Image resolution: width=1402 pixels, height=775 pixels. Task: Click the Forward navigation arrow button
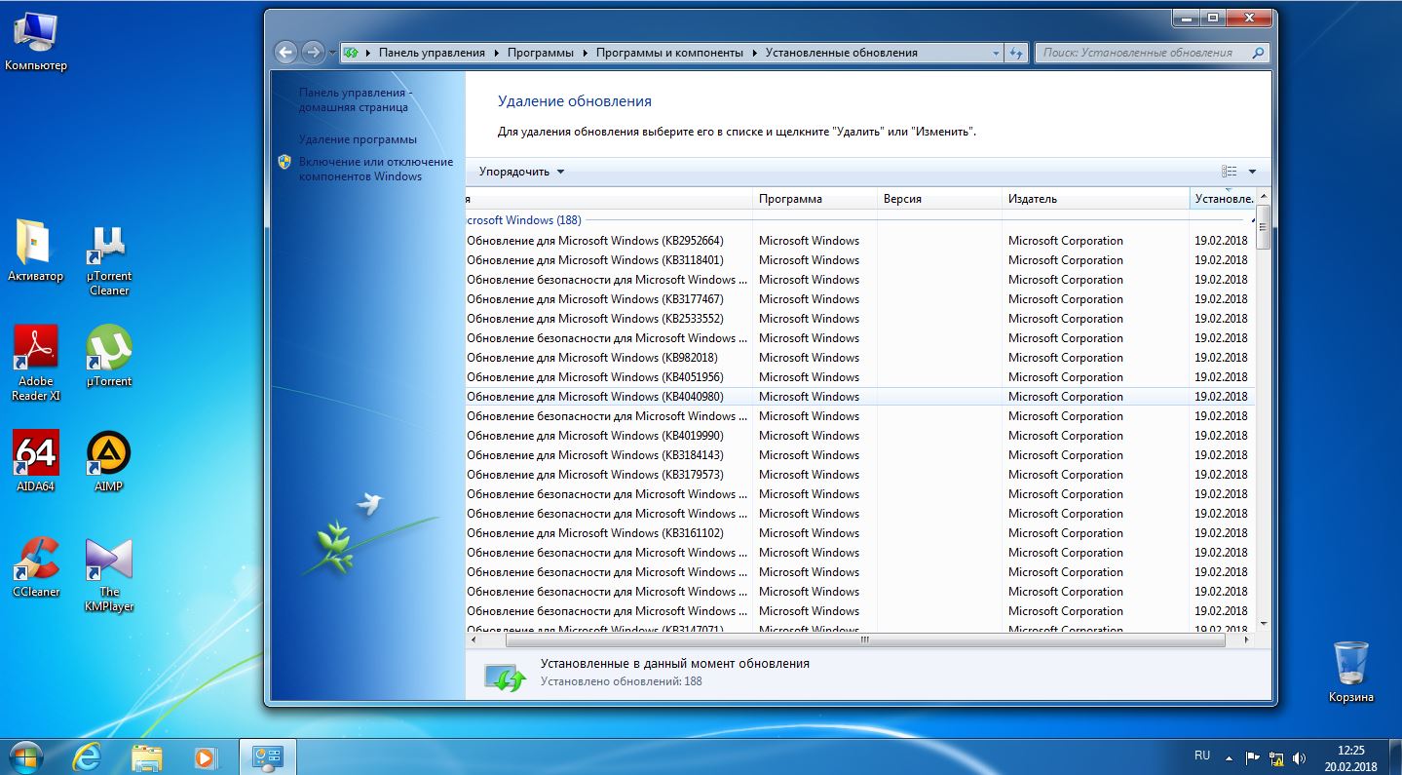[x=313, y=53]
